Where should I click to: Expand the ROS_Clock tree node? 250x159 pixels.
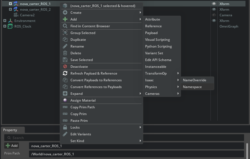click(x=5, y=26)
